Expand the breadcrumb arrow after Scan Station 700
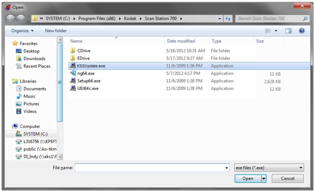Viewport: 314px width, 191px height. point(181,19)
